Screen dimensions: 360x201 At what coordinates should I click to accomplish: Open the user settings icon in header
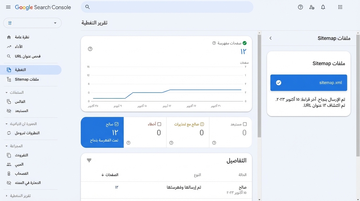pyautogui.click(x=312, y=7)
